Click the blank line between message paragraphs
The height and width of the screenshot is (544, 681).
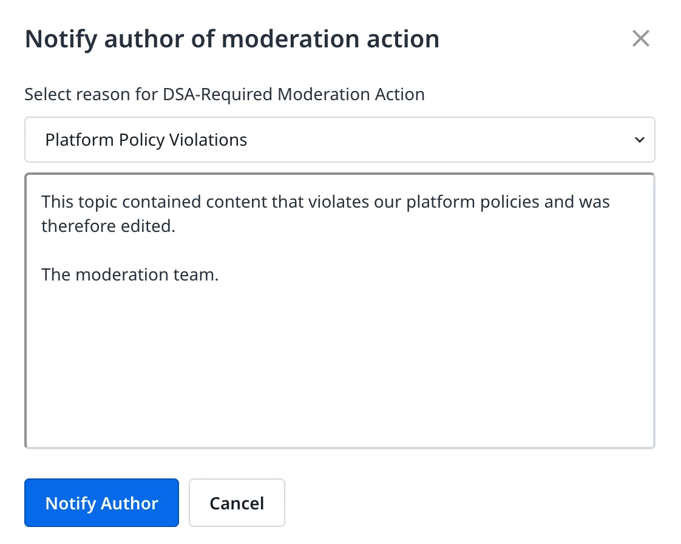pyautogui.click(x=182, y=250)
